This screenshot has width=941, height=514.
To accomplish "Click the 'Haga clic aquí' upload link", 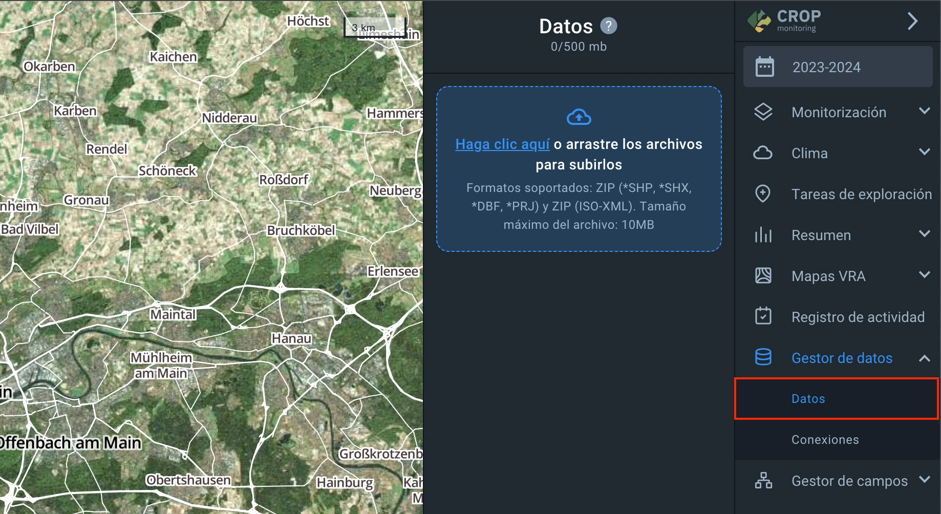I will click(502, 144).
